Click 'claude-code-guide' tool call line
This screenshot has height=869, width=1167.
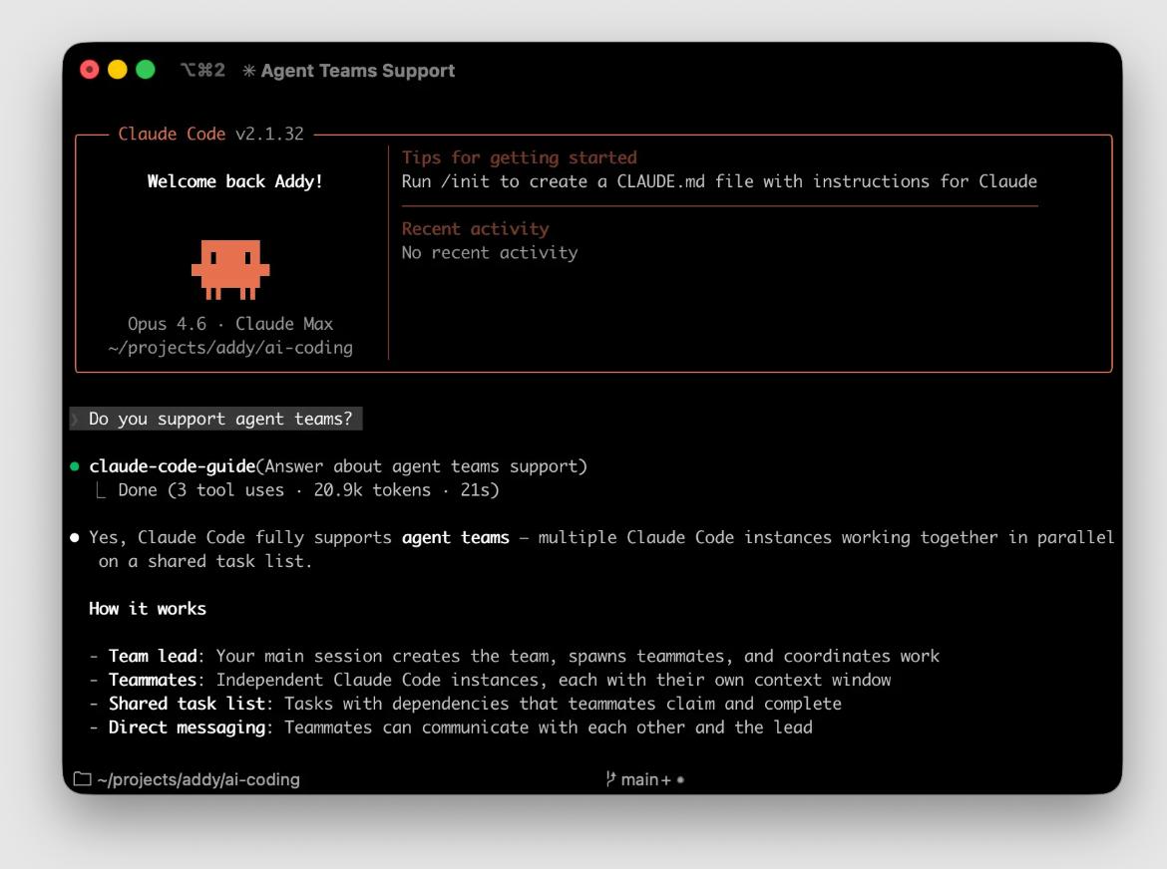point(338,466)
